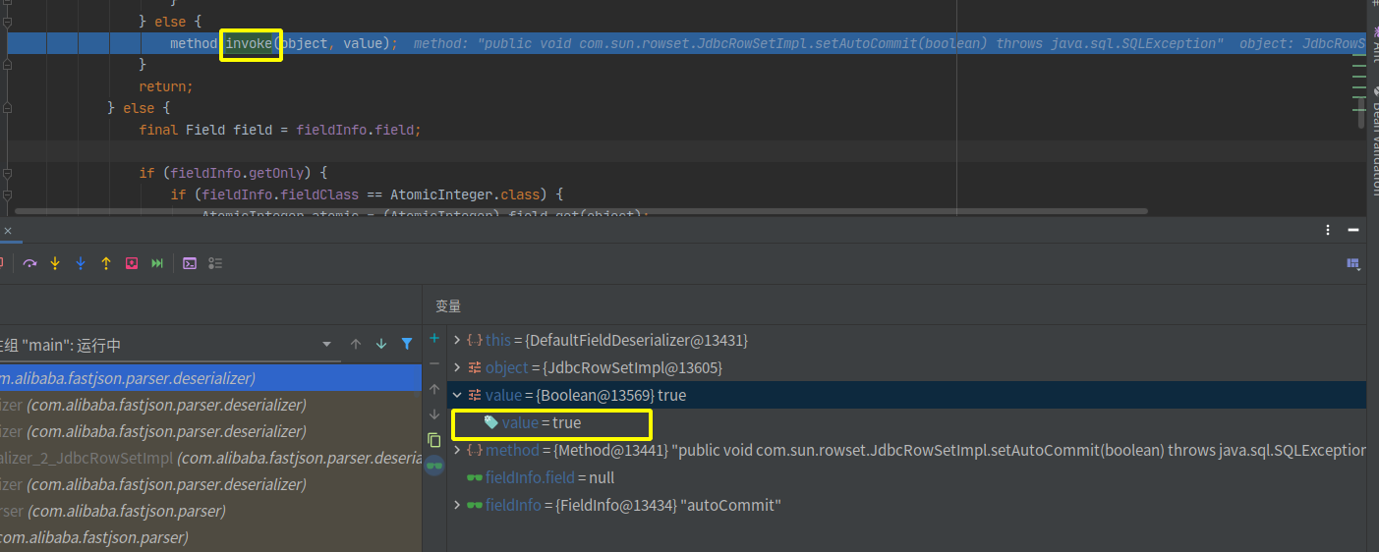
Task: Click the Step Over debugger icon
Action: pyautogui.click(x=29, y=263)
